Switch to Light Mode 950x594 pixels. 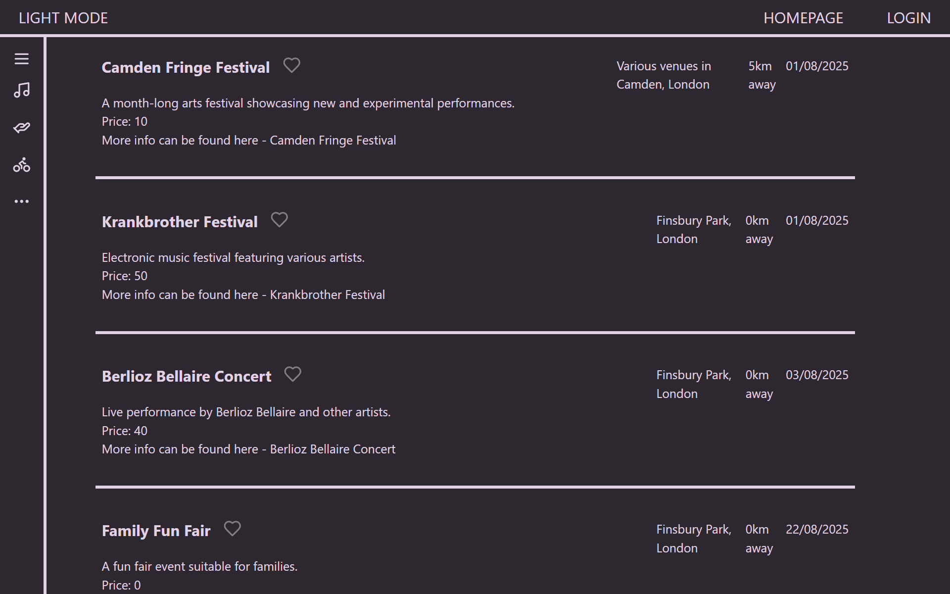point(63,18)
